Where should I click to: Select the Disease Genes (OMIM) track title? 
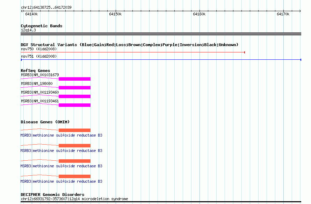(x=45, y=122)
